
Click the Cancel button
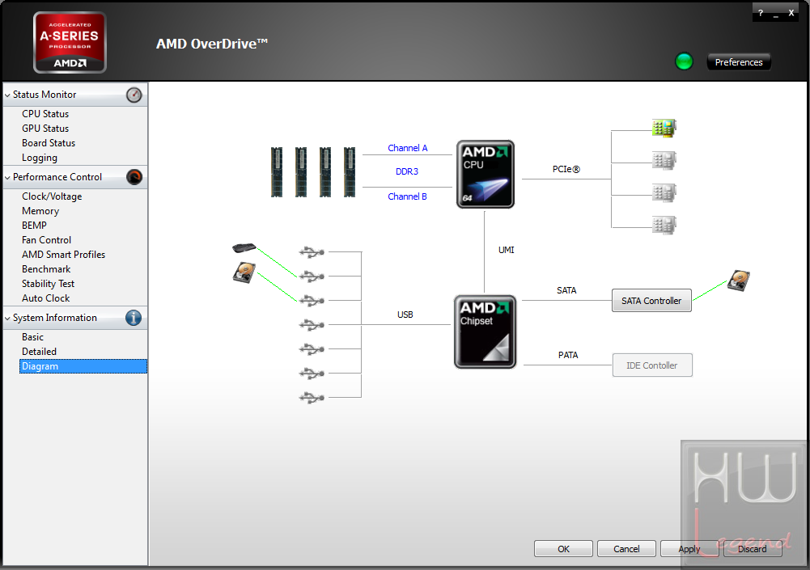[626, 549]
